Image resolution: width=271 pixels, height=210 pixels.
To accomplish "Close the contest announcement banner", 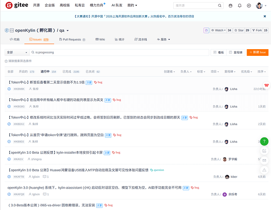I will (265, 16).
